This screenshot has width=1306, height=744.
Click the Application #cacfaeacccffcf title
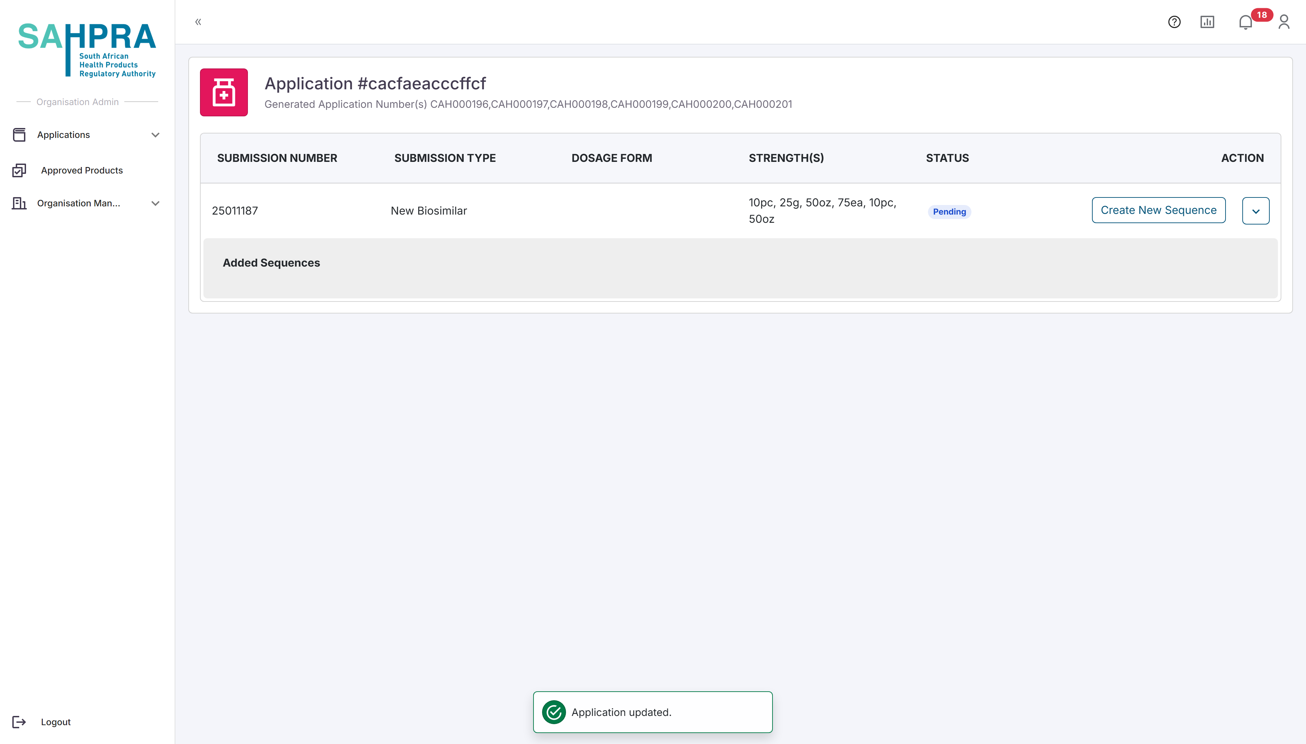375,83
